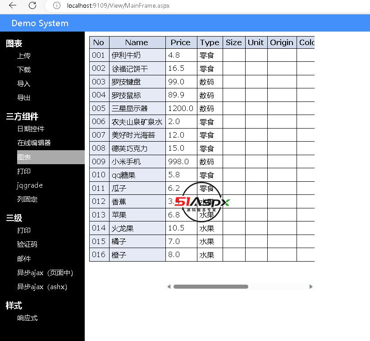The height and width of the screenshot is (341, 370).
Task: Select the 伊利牛奶 name cell
Action: (137, 55)
